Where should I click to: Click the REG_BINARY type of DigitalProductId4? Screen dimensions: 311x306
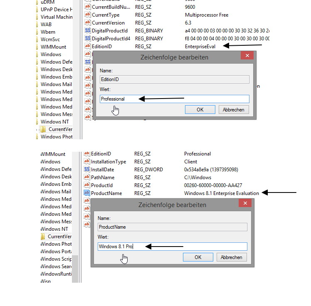tap(149, 39)
